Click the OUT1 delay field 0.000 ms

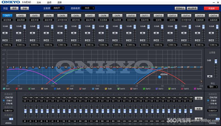coord(7,45)
